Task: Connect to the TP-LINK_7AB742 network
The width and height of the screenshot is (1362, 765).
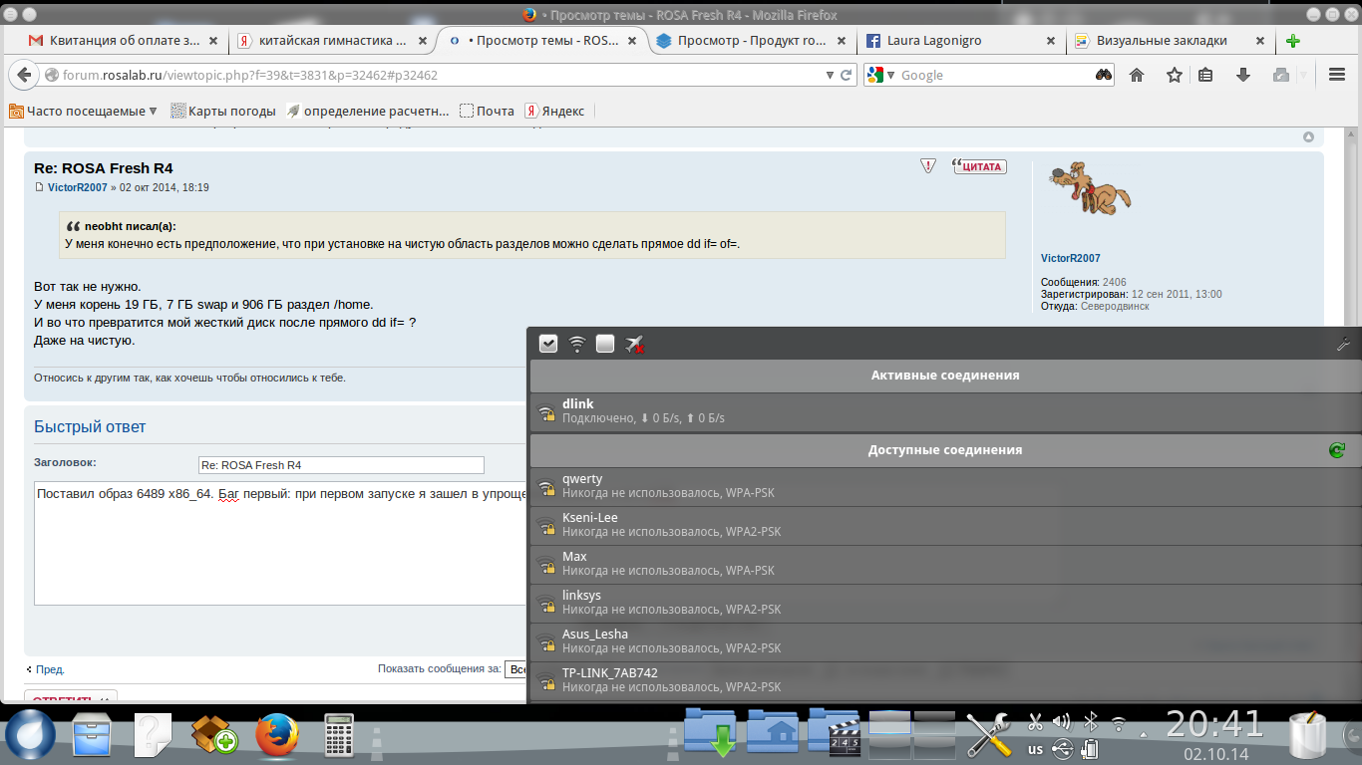Action: (945, 680)
